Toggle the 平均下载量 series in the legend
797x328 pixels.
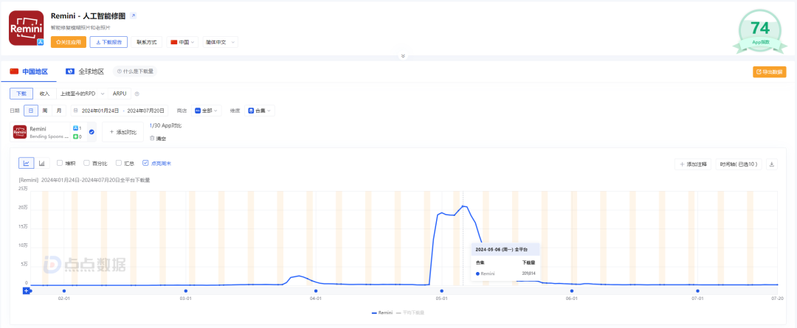[x=410, y=313]
